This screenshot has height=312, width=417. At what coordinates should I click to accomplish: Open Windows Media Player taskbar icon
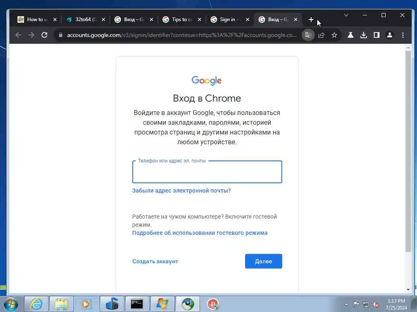(x=86, y=304)
